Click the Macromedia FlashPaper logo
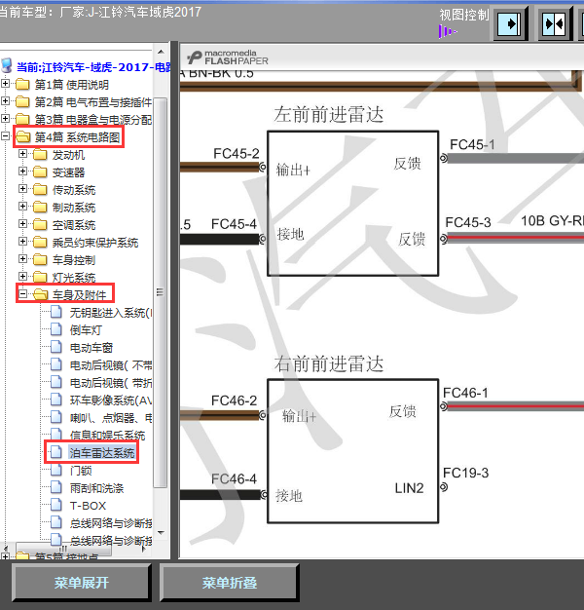This screenshot has height=610, width=584. [228, 57]
